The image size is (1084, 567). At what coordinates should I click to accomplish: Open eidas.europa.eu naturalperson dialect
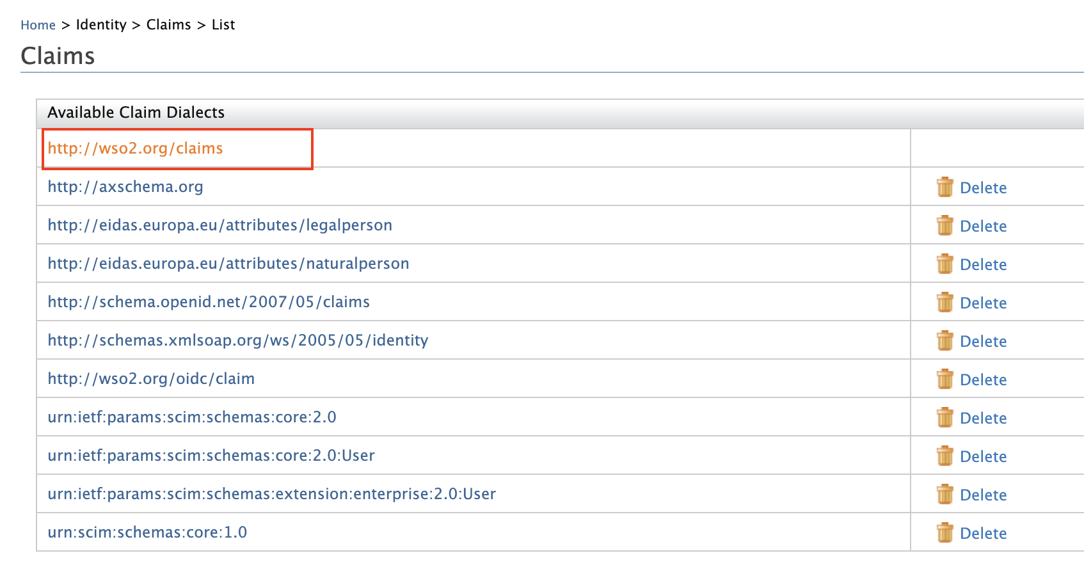click(228, 264)
